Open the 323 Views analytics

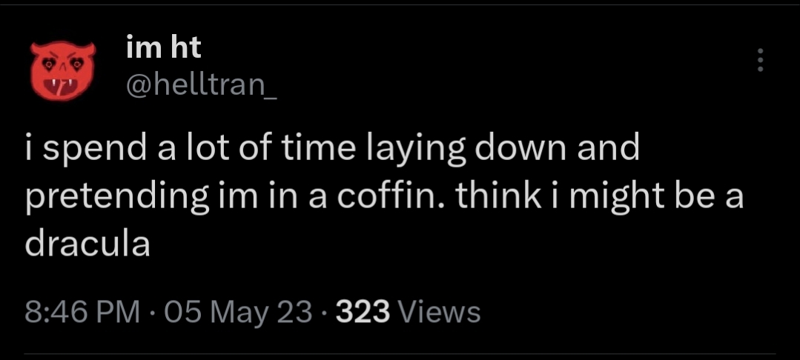point(408,312)
